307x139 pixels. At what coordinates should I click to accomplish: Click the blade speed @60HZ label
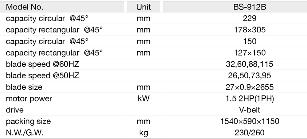click(x=43, y=64)
